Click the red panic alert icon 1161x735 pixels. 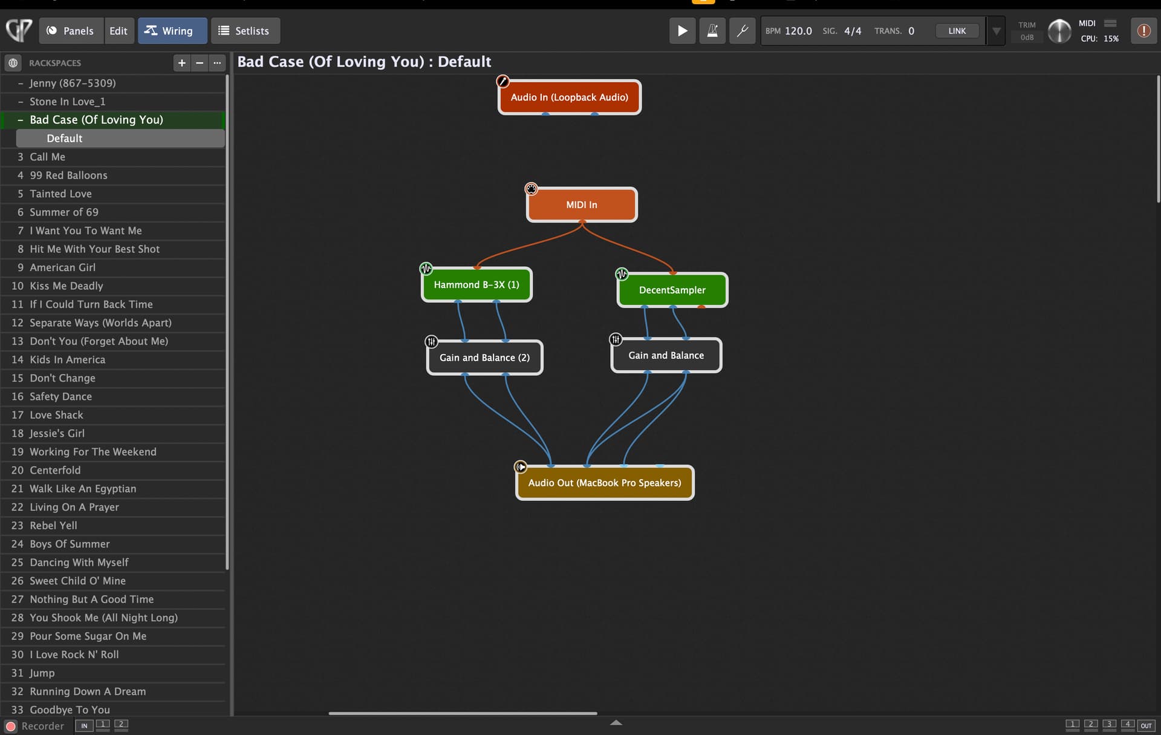tap(1143, 31)
